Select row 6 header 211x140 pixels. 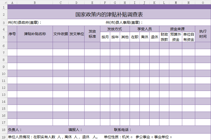click(4, 46)
